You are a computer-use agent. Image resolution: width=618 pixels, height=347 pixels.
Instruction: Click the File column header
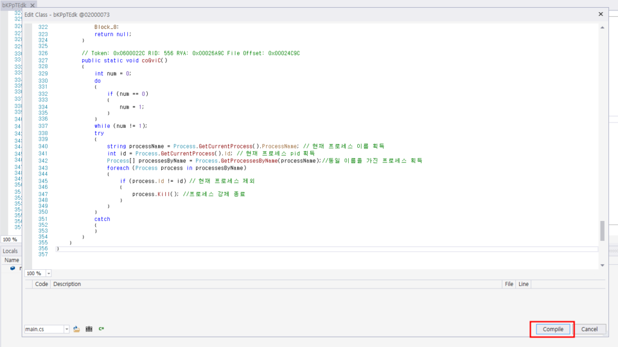tap(509, 284)
